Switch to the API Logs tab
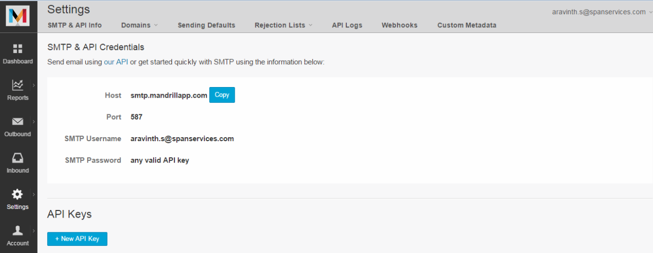 347,25
